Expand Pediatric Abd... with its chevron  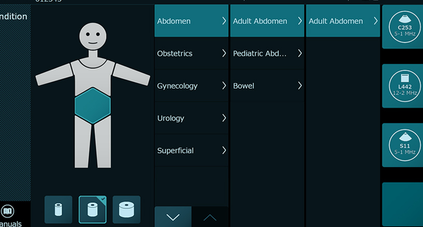click(300, 53)
